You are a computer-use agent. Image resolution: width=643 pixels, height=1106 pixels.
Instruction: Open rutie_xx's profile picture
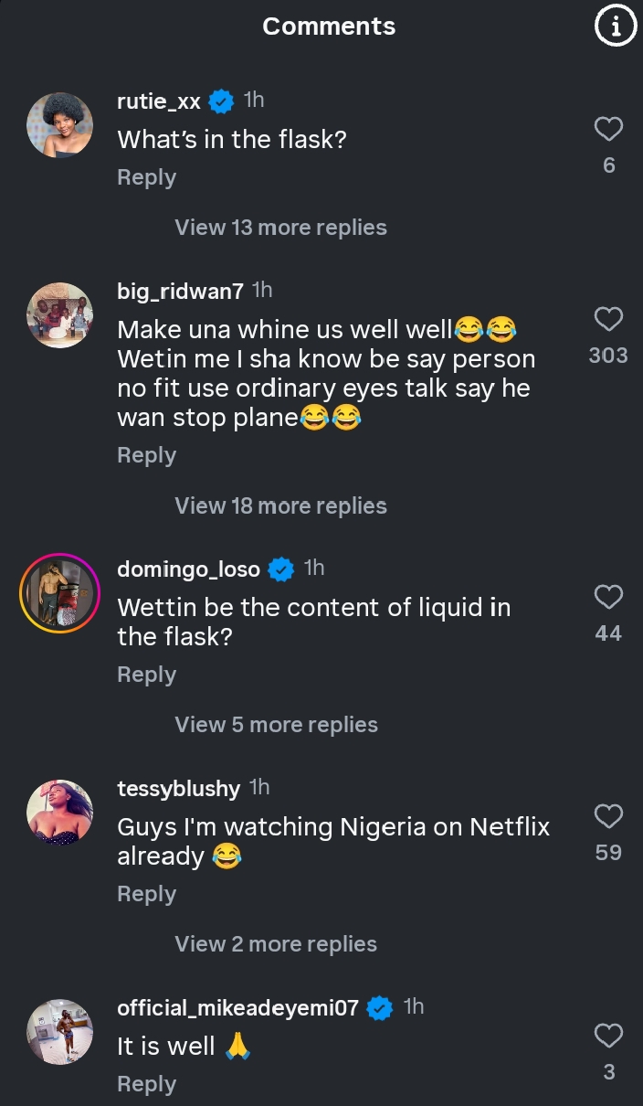60,125
